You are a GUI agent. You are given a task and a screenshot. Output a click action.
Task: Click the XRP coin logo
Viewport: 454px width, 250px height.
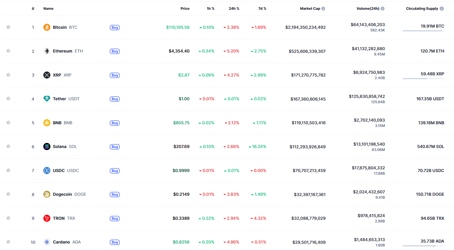(47, 75)
